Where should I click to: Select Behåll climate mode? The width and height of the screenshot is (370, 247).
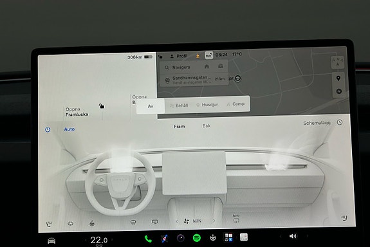(x=179, y=105)
